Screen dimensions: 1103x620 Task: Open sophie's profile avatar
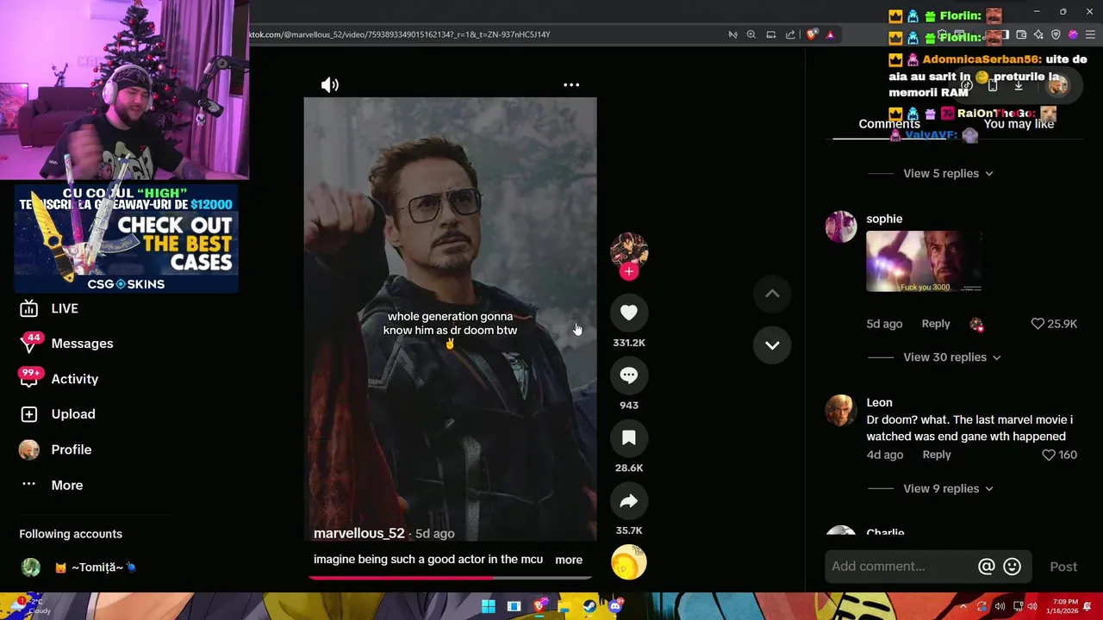click(841, 227)
